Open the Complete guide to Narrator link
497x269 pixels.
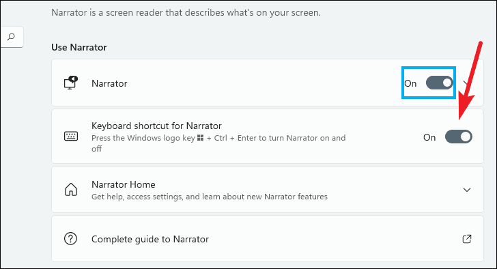click(150, 239)
